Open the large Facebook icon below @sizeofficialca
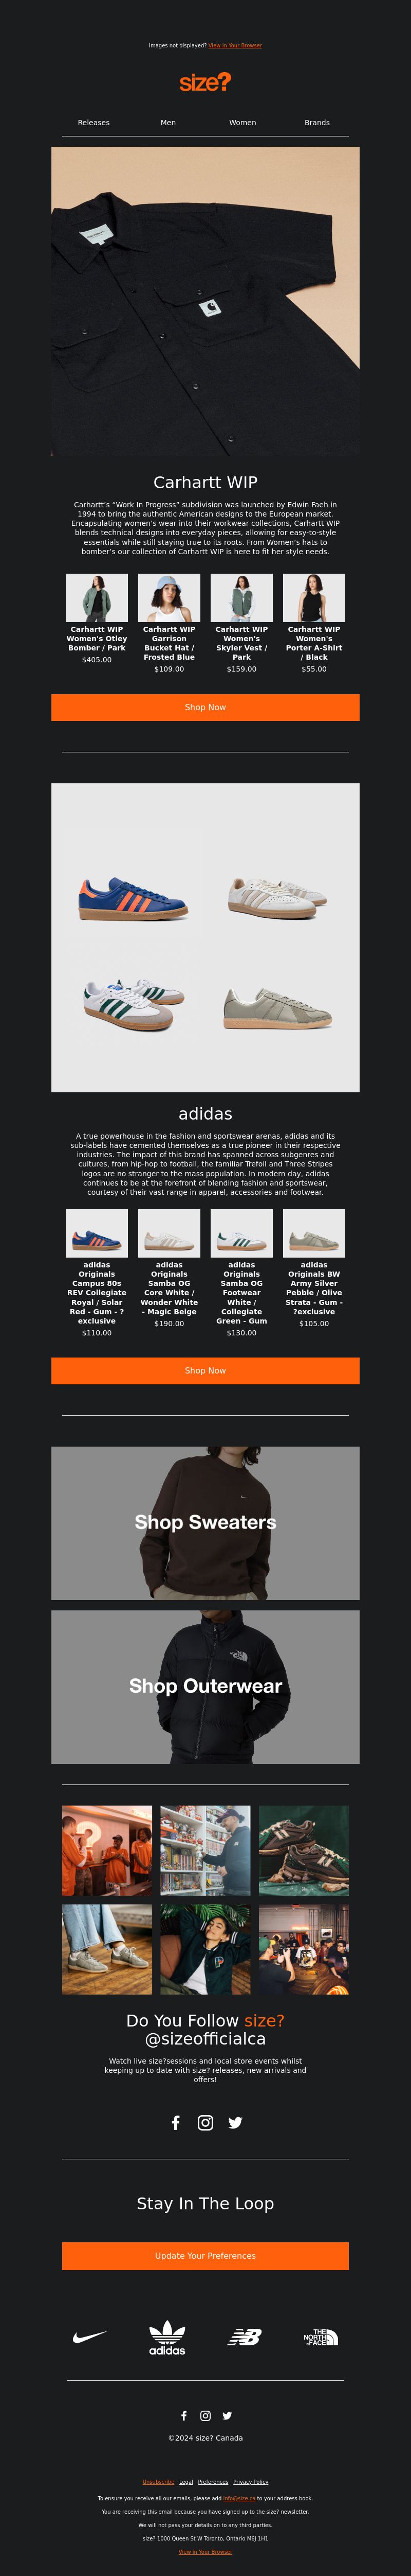This screenshot has width=411, height=2576. [x=176, y=2122]
